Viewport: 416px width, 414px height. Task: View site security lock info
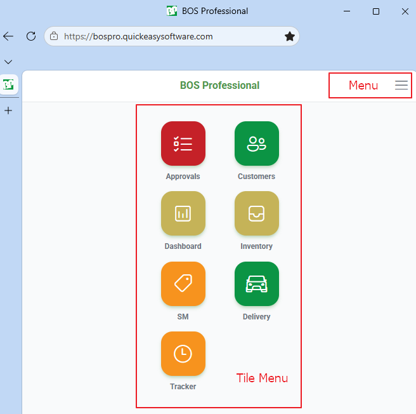[54, 36]
